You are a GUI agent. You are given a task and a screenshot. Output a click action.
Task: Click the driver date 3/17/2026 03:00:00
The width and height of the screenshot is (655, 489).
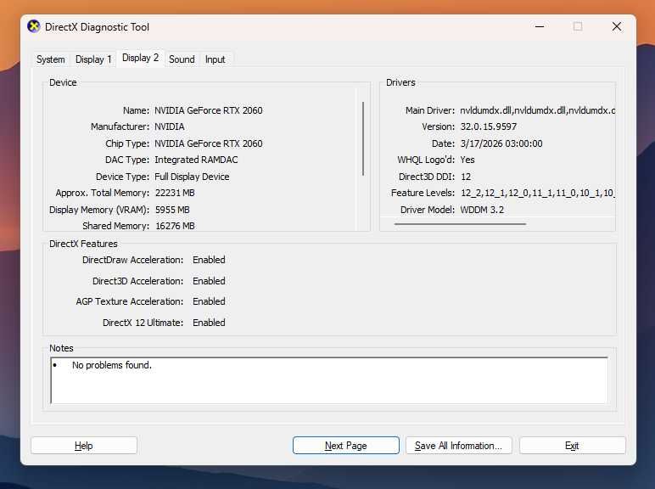(501, 143)
